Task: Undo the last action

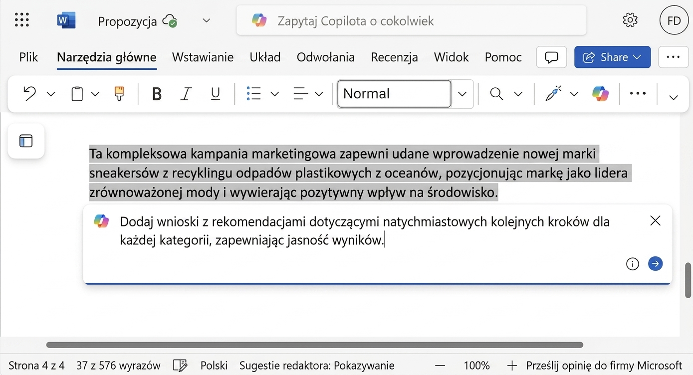Action: (29, 93)
